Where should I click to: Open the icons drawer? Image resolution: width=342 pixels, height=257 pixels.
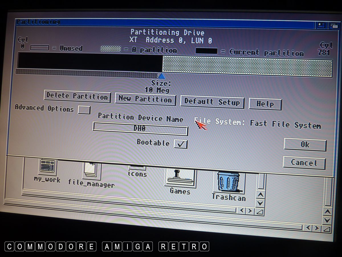(x=137, y=170)
